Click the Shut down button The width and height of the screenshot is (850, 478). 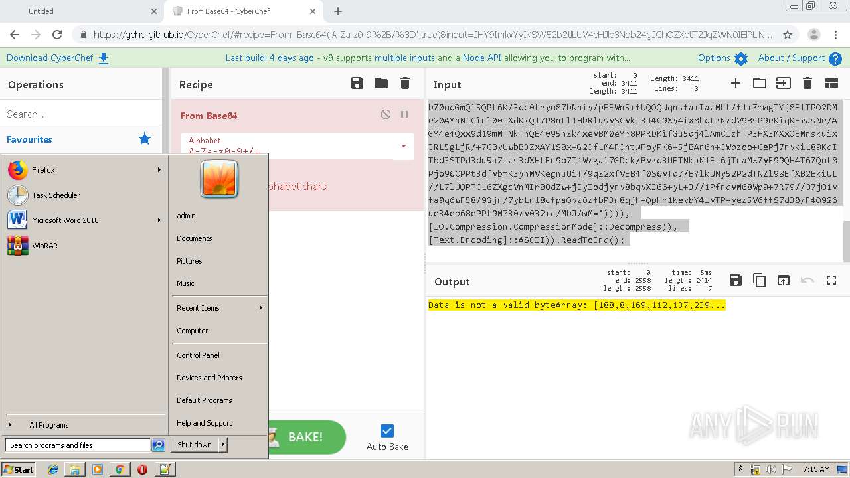pyautogui.click(x=195, y=445)
